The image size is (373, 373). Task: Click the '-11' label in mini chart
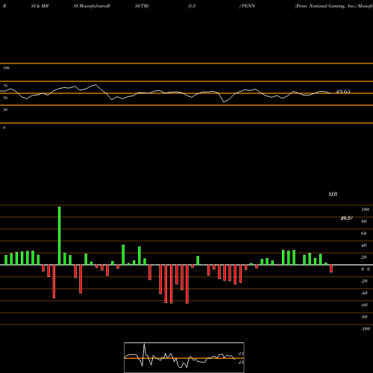tap(241, 354)
